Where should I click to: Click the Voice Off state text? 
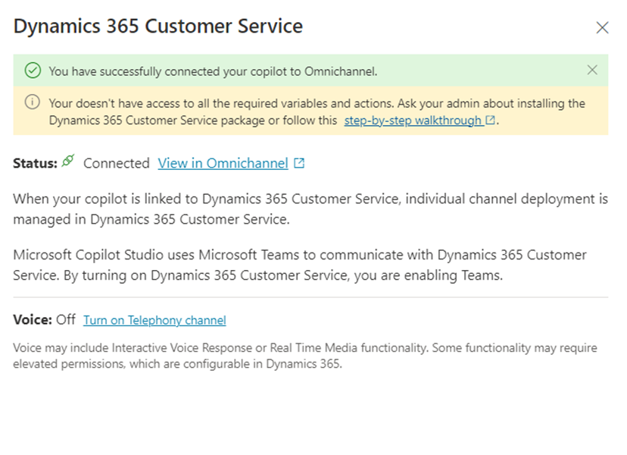click(65, 319)
